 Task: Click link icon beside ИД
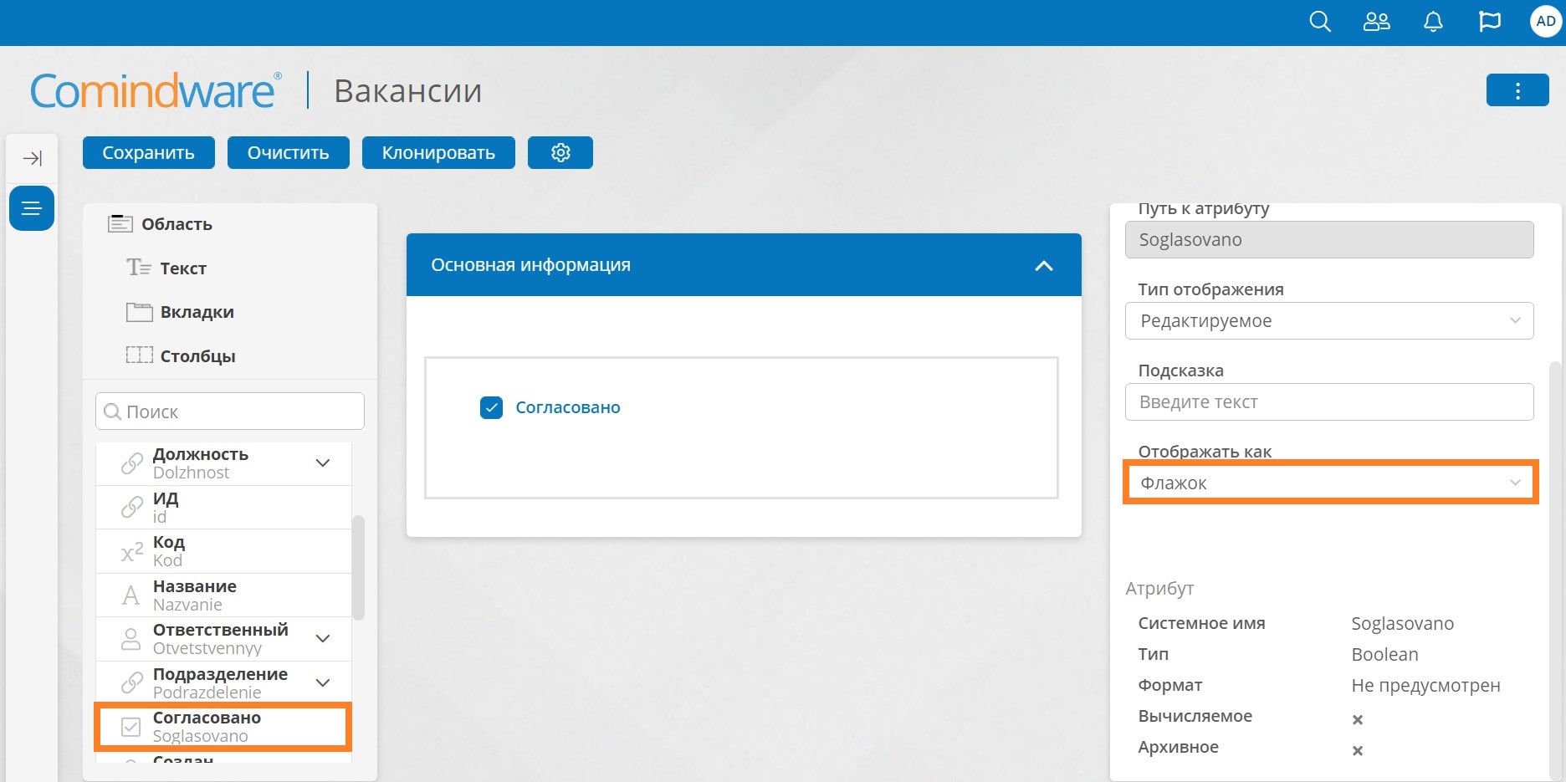pos(131,508)
